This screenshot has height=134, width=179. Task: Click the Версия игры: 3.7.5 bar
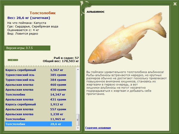[27, 48]
